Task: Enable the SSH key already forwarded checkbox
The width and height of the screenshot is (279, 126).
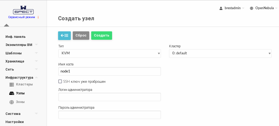Action: pyautogui.click(x=60, y=81)
